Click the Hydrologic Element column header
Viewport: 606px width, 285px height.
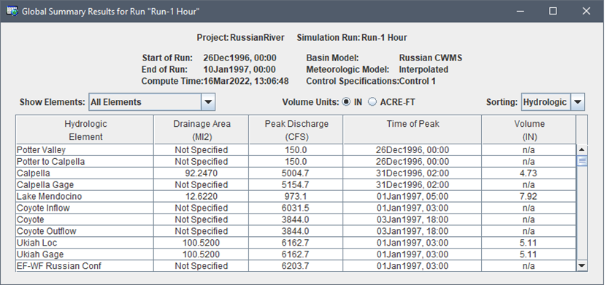[85, 130]
